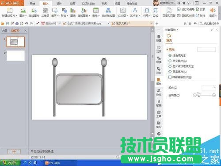Click the transparency (透明度) slider handle
The height and width of the screenshot is (166, 221).
point(199,96)
